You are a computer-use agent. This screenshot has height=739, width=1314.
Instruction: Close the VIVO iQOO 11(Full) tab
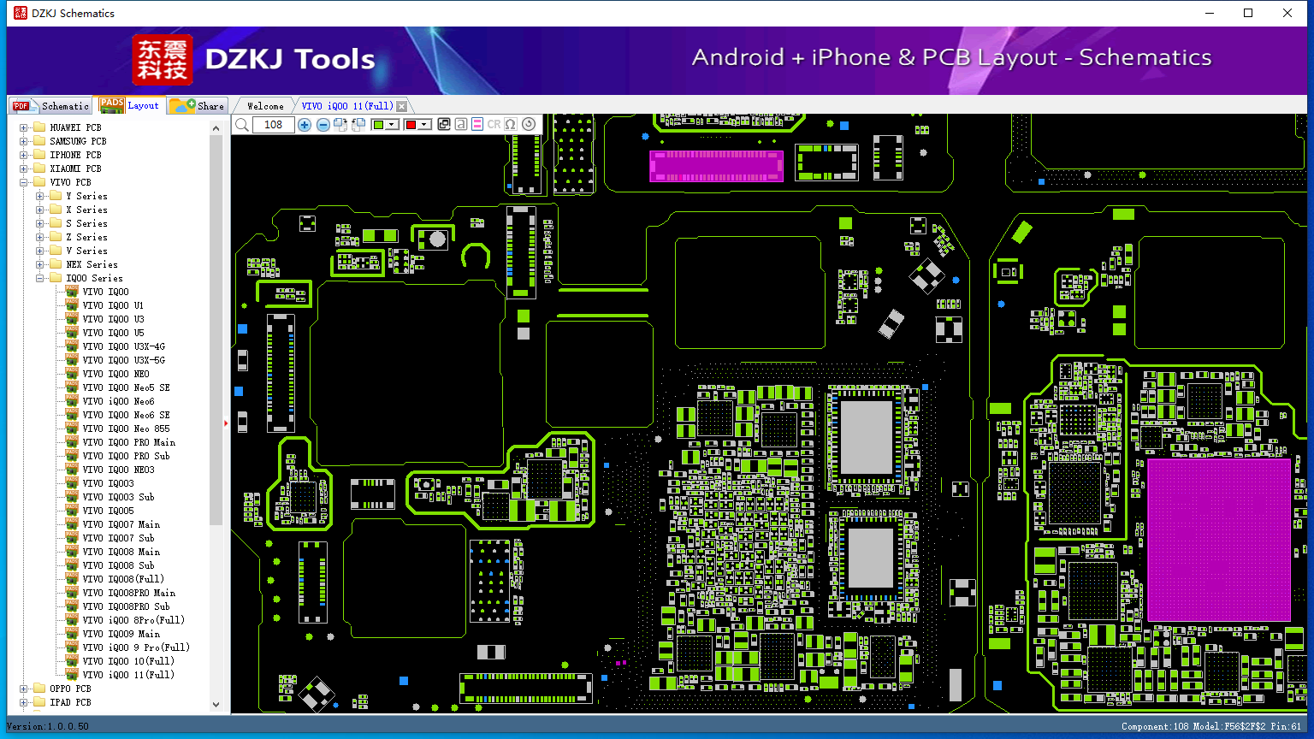tap(402, 106)
